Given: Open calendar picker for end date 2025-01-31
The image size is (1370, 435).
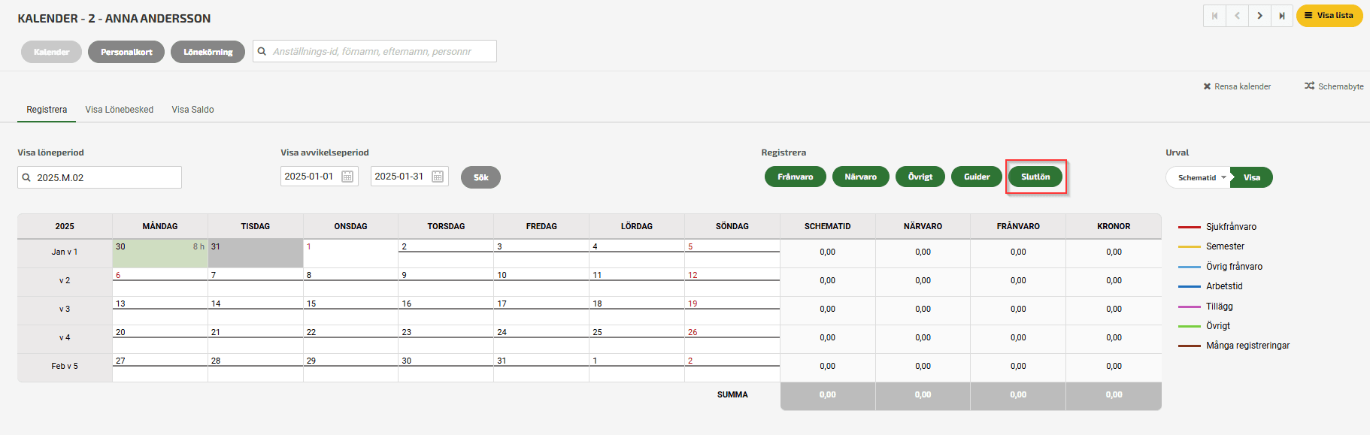Looking at the screenshot, I should click(438, 177).
